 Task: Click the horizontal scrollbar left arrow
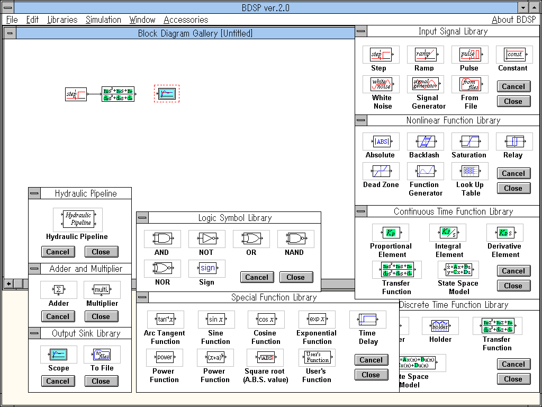(9, 284)
